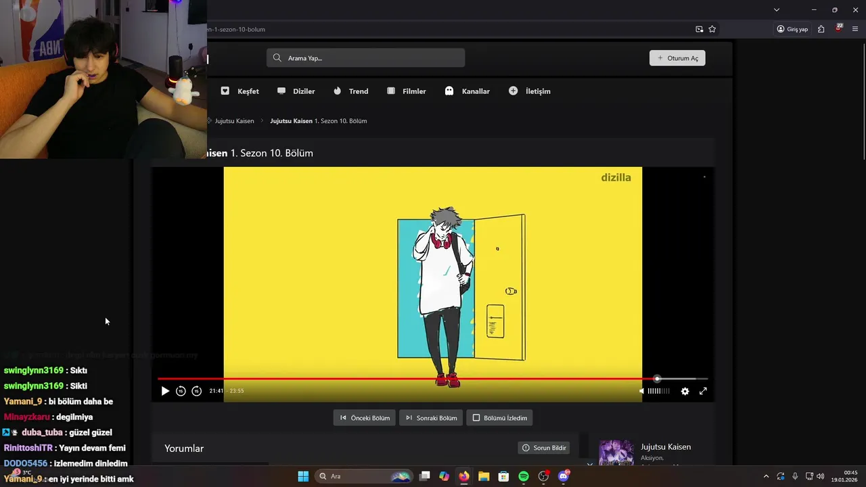The width and height of the screenshot is (866, 487).
Task: Click the taskbar Ara search box
Action: (x=364, y=476)
